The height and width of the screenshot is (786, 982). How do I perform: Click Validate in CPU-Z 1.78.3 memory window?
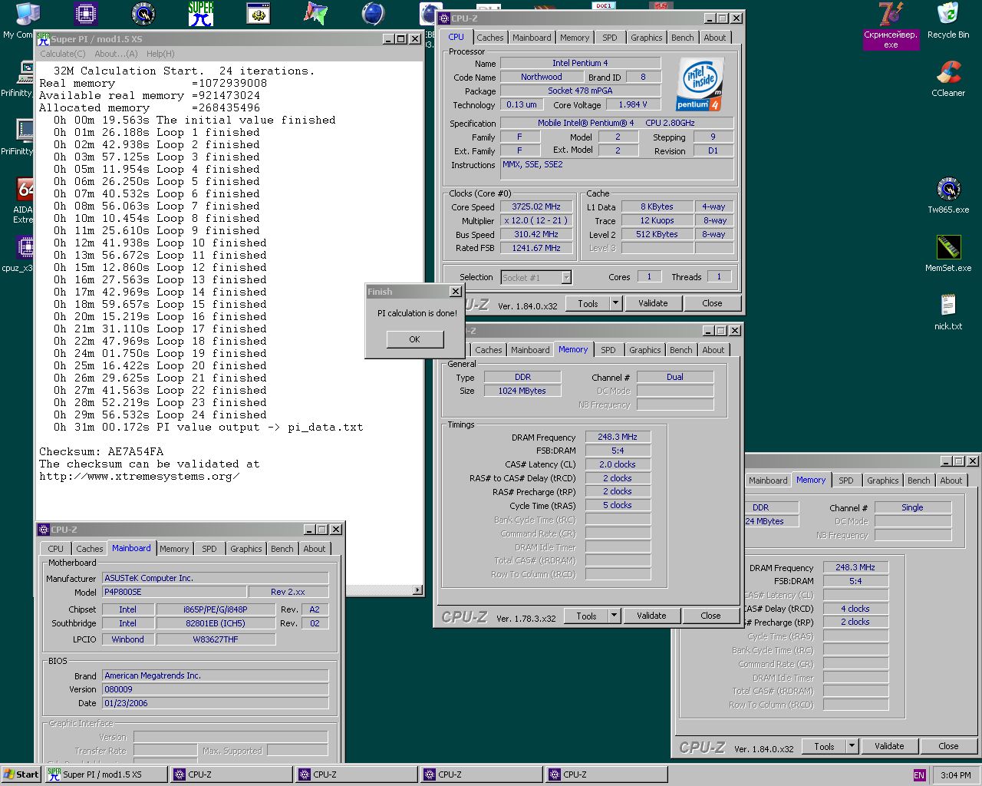pos(651,616)
